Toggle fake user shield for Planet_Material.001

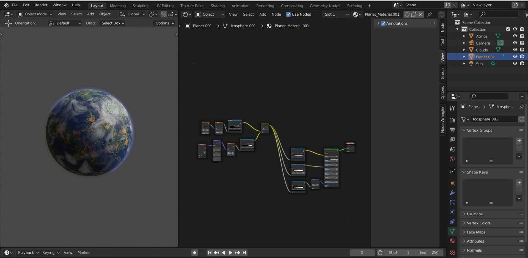[x=407, y=14]
